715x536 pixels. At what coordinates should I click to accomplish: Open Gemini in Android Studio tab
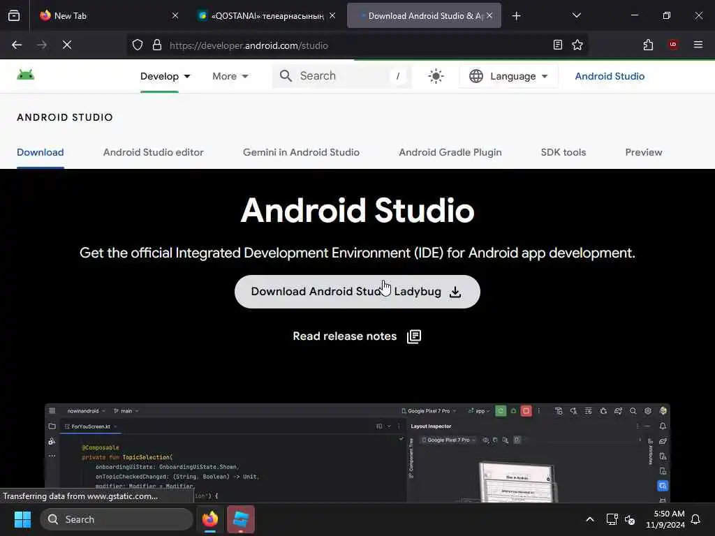[301, 152]
